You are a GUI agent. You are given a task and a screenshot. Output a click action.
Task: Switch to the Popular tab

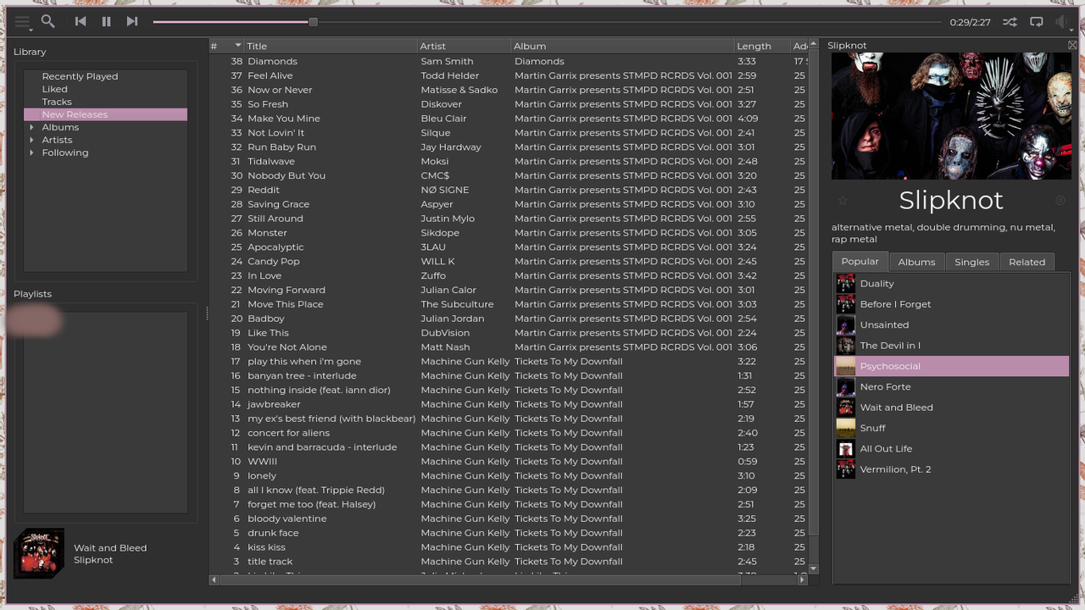(860, 261)
